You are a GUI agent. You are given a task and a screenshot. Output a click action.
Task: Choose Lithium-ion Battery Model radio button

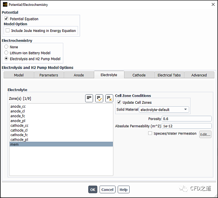click(7, 53)
